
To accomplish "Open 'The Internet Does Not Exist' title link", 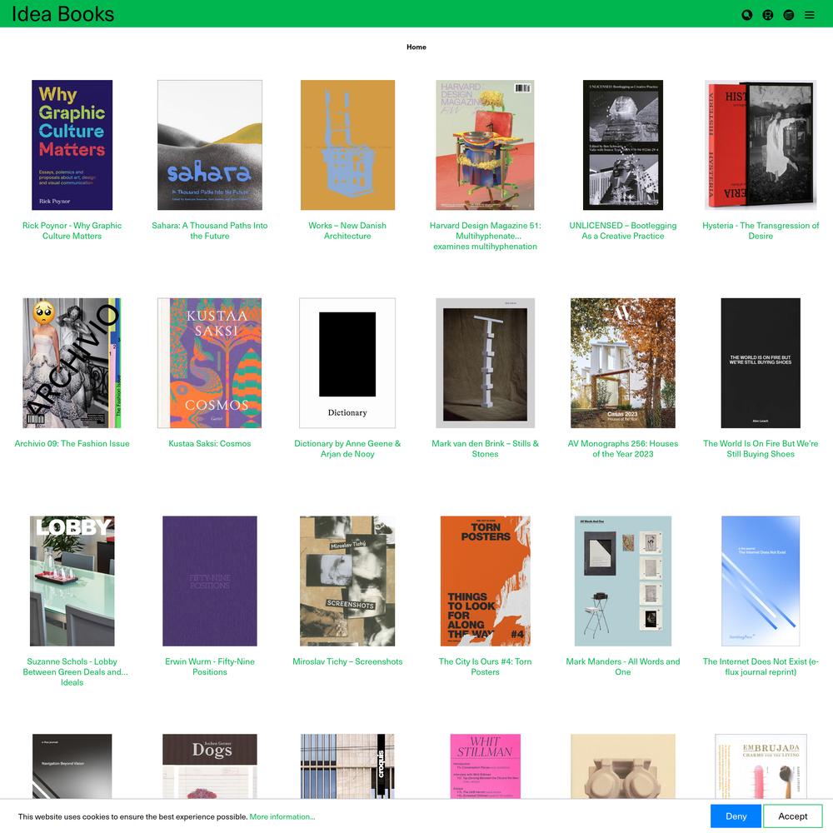I will coord(761,666).
